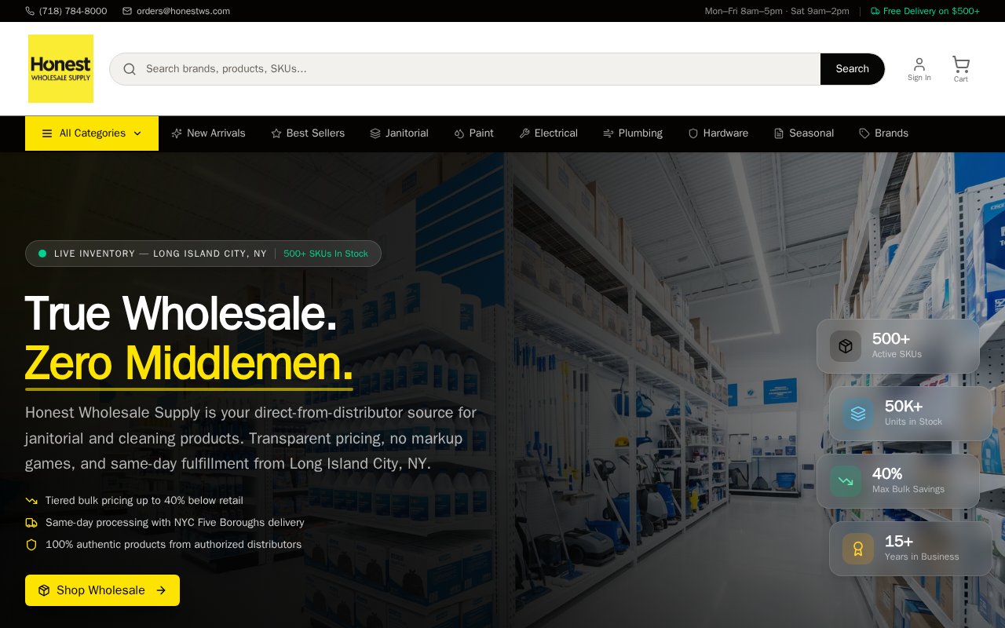
Task: Click the email envelope icon
Action: point(127,11)
